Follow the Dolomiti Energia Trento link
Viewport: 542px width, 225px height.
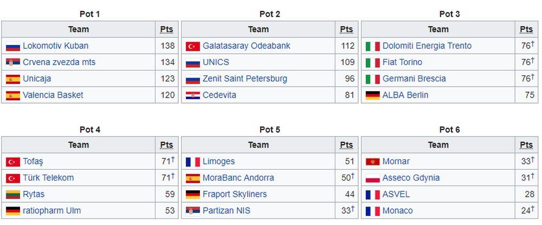coord(427,46)
